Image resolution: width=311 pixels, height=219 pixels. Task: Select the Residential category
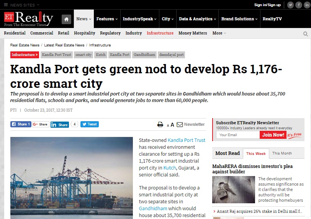15,33
